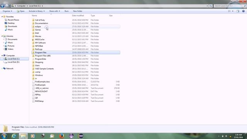
Task: Select the PerfLogs folder icon
Action: click(33, 49)
